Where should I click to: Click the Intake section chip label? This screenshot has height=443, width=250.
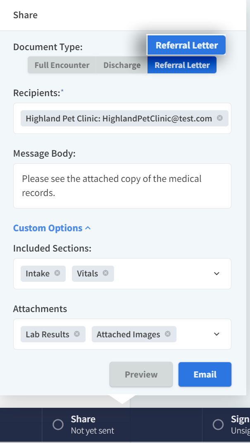coord(38,274)
